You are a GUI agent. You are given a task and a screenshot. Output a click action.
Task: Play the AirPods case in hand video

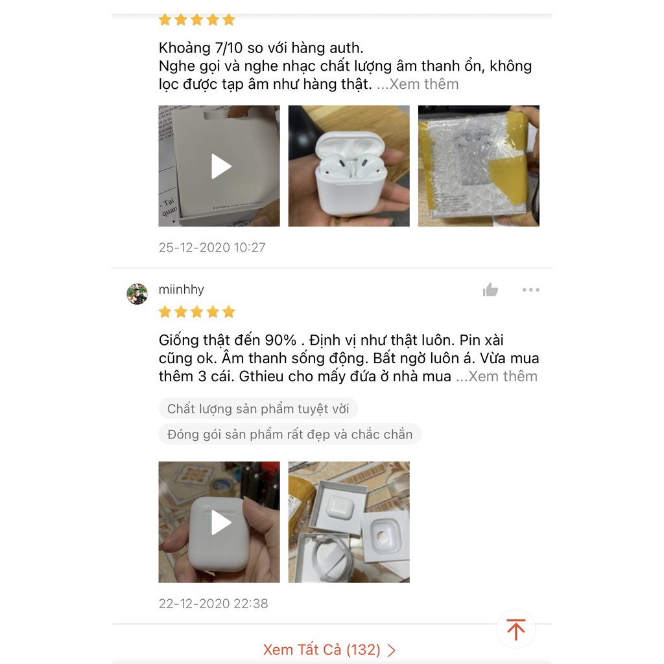pyautogui.click(x=219, y=522)
